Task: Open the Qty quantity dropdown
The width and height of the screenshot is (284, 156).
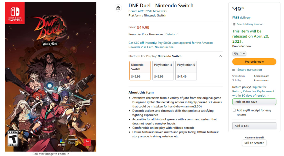Action: (239, 53)
